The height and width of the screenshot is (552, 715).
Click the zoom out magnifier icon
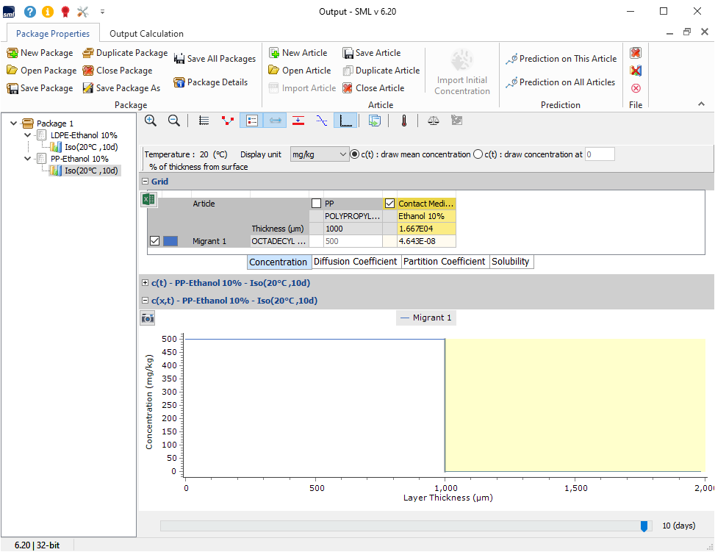tap(174, 121)
